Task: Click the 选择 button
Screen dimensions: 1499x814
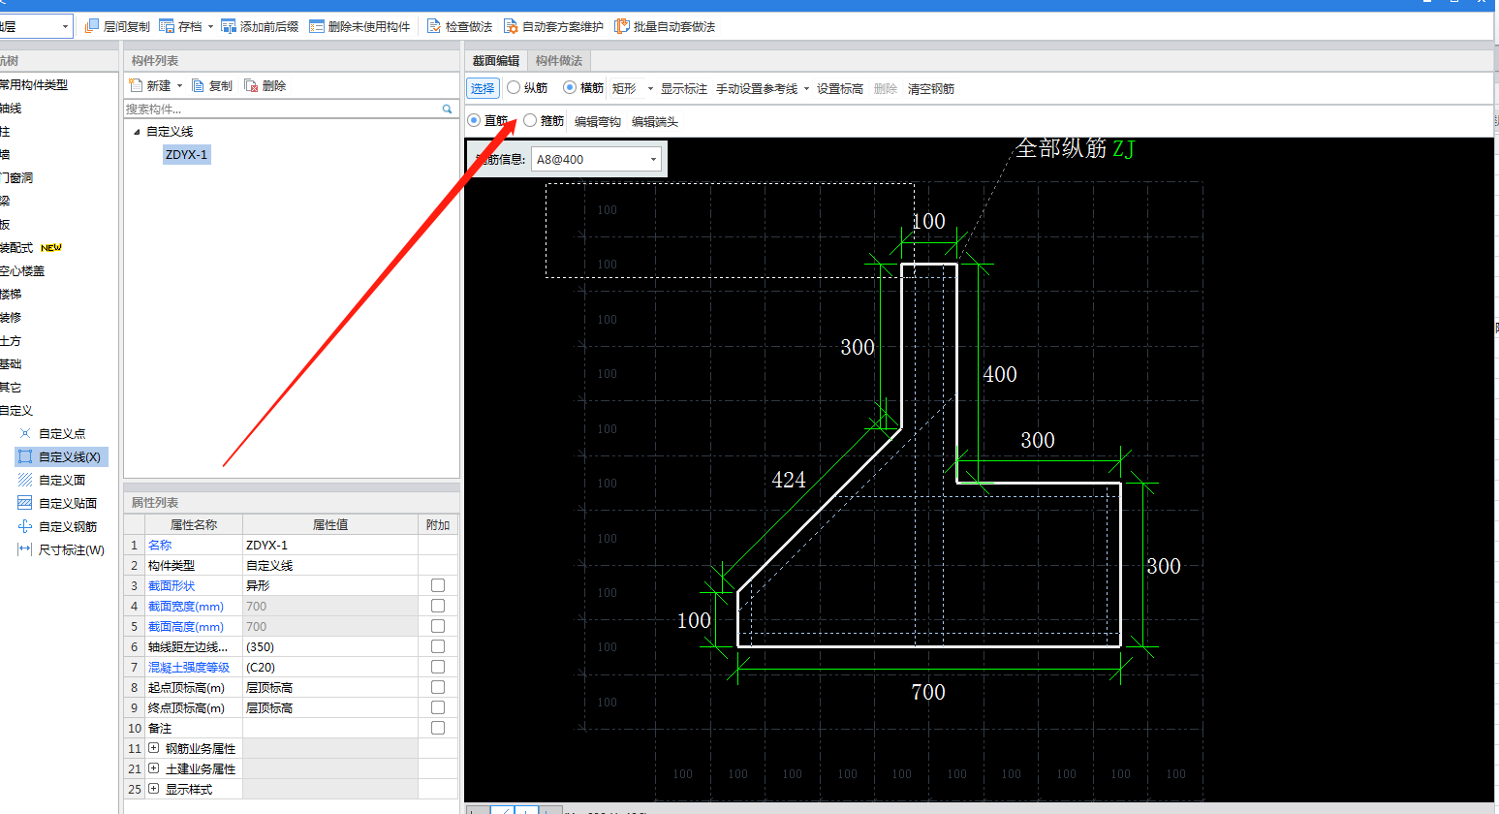Action: click(483, 88)
